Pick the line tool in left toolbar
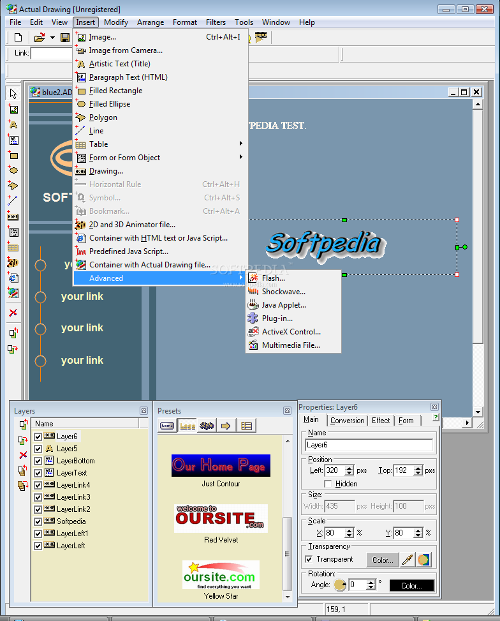Screen dimensions: 500x621 13,201
